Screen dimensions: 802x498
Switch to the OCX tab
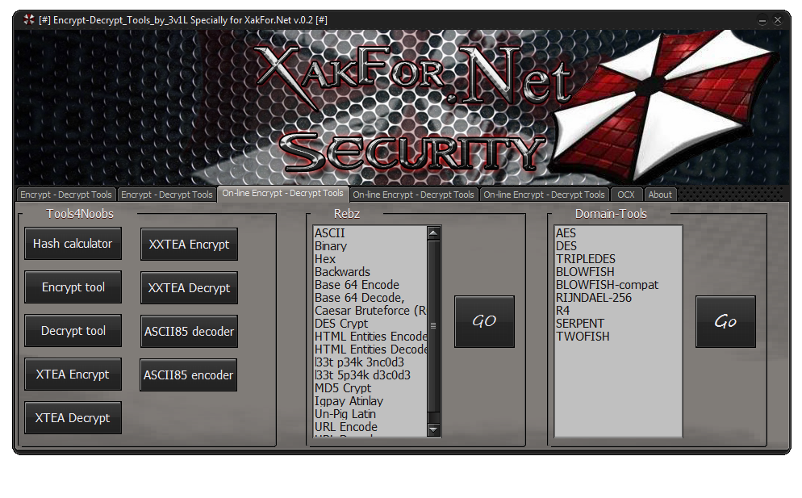(625, 195)
